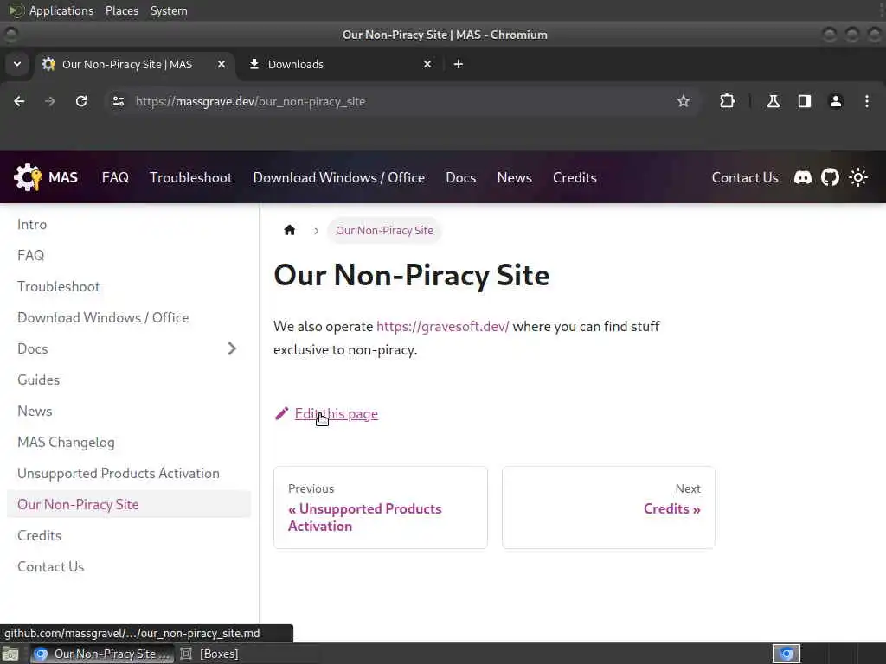Open the GitHub icon in the navbar
This screenshot has width=886, height=664.
coord(830,178)
